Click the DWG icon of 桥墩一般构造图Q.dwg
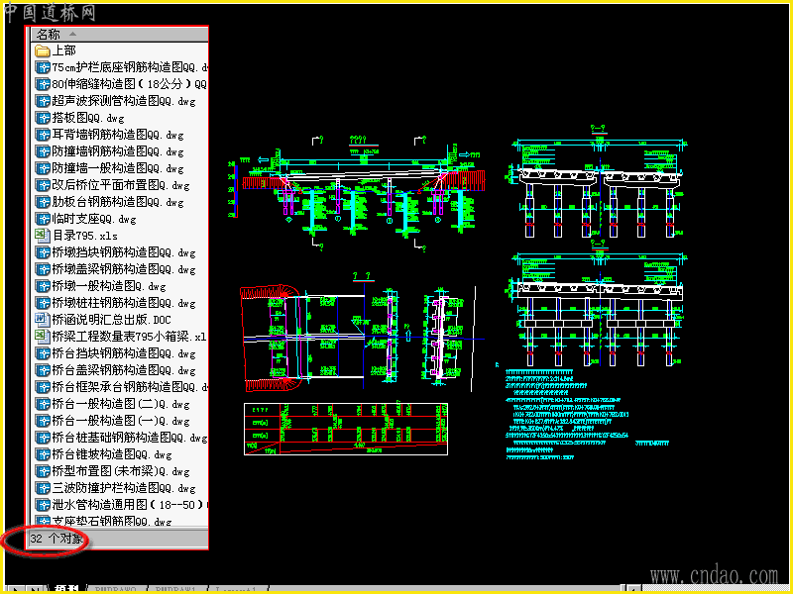 tap(43, 286)
